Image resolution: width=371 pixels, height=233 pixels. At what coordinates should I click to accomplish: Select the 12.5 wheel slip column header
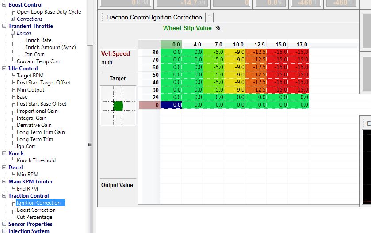click(256, 45)
